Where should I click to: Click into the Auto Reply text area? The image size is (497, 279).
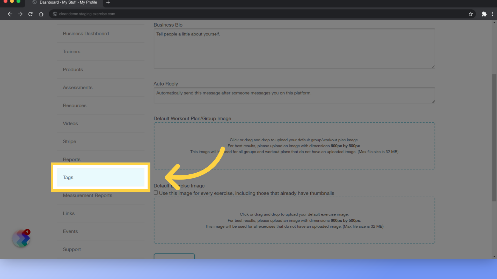point(294,95)
